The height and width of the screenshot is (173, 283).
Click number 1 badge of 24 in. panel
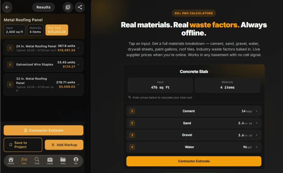tap(10, 48)
